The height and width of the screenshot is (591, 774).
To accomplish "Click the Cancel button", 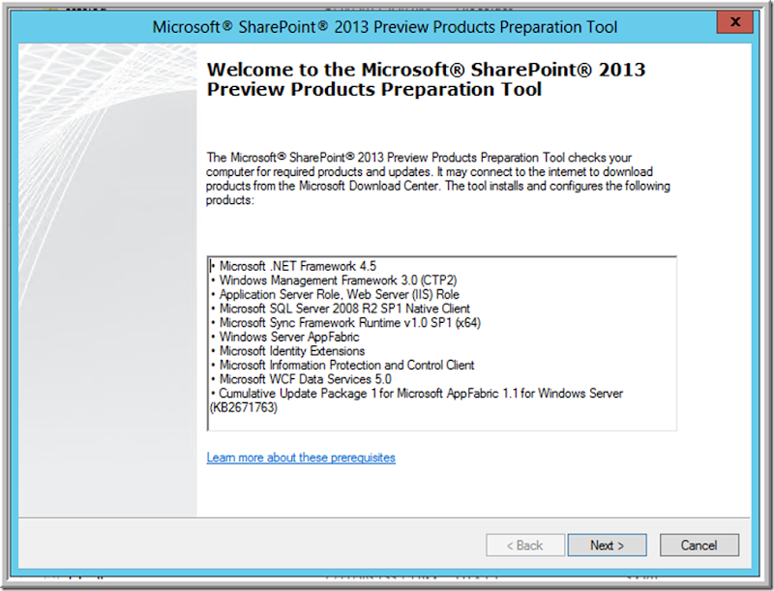I will coord(699,546).
